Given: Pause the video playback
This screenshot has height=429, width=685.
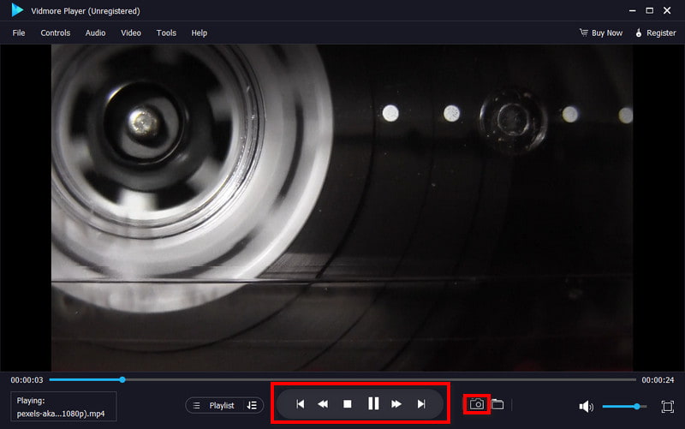Looking at the screenshot, I should click(x=372, y=404).
